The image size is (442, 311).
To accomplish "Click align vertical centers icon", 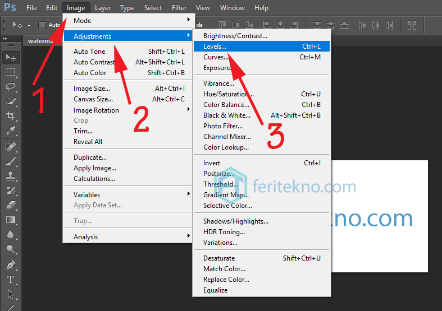I will pos(236,25).
